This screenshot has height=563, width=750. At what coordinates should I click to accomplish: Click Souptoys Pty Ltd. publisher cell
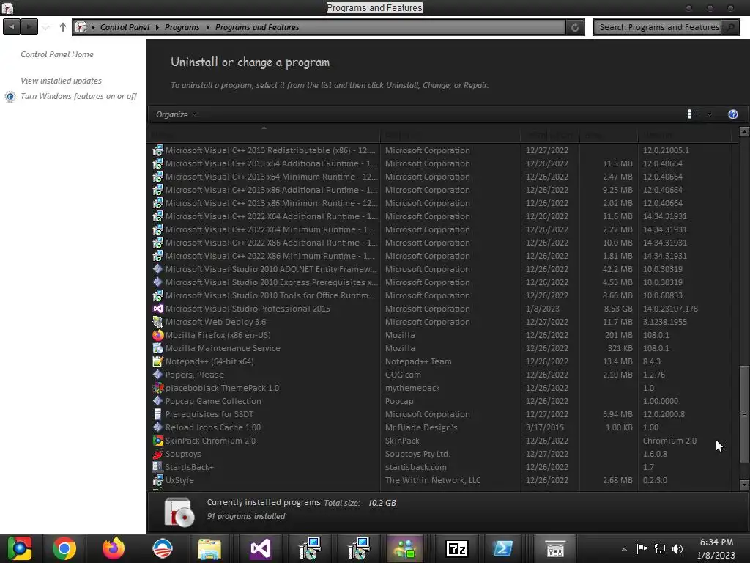pos(417,454)
